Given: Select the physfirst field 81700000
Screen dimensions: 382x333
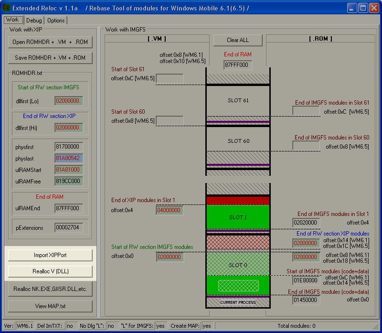Looking at the screenshot, I should point(69,147).
